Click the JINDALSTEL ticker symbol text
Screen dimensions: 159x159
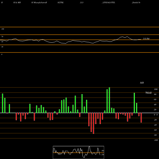click(109, 3)
